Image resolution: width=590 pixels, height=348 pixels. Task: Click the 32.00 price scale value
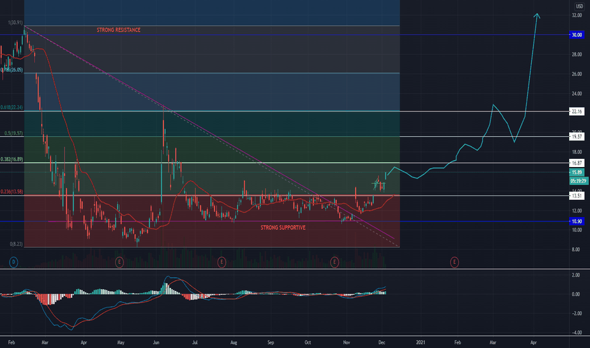(577, 15)
